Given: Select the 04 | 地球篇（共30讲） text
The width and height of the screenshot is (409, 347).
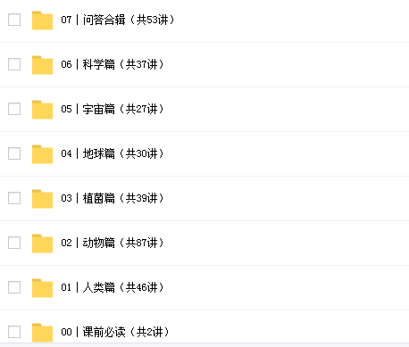Looking at the screenshot, I should click(113, 153).
